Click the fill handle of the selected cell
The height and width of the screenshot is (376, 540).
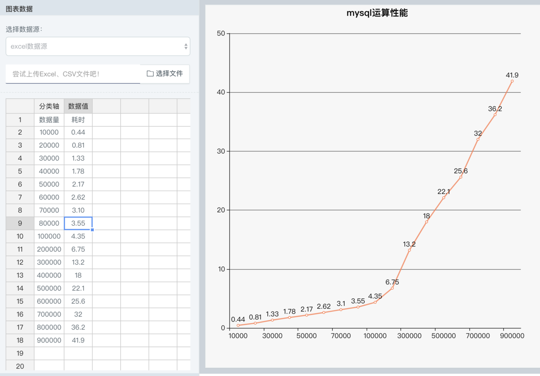click(x=92, y=230)
